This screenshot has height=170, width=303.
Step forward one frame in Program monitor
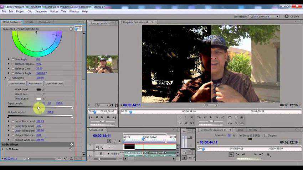(216, 117)
